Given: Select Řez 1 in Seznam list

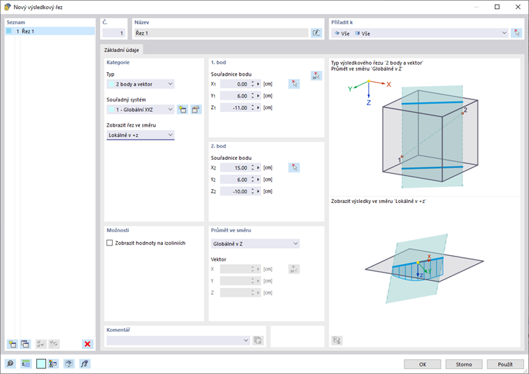Looking at the screenshot, I should (x=50, y=31).
